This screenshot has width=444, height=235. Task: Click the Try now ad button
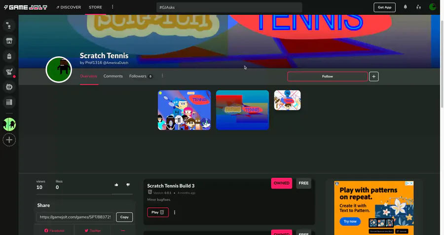pos(350,221)
